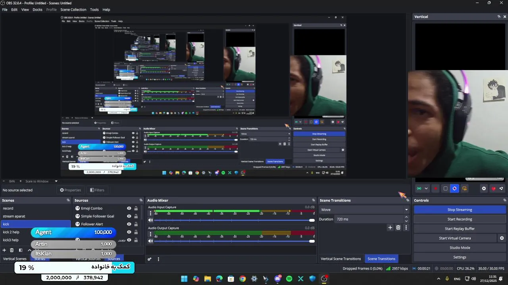Open advanced audio properties gear in mixer
Screen dimensions: 508x285
pyautogui.click(x=150, y=259)
